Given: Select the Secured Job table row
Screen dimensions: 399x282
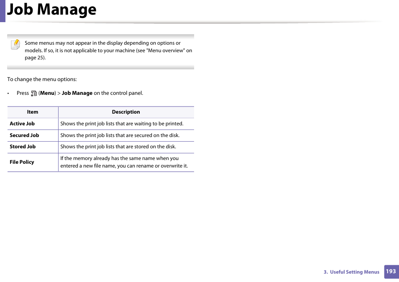Looking at the screenshot, I should click(x=33, y=135).
